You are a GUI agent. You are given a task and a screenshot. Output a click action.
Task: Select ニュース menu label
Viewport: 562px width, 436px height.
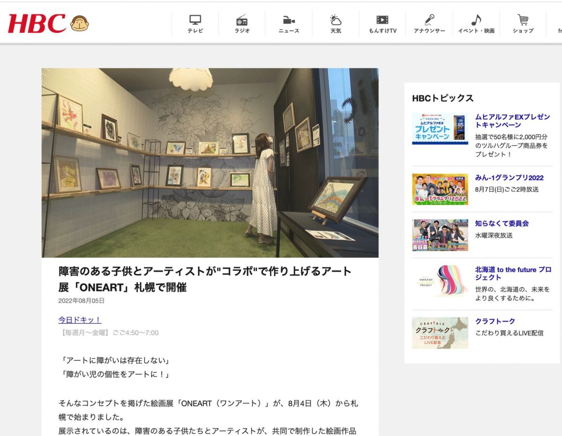click(289, 31)
